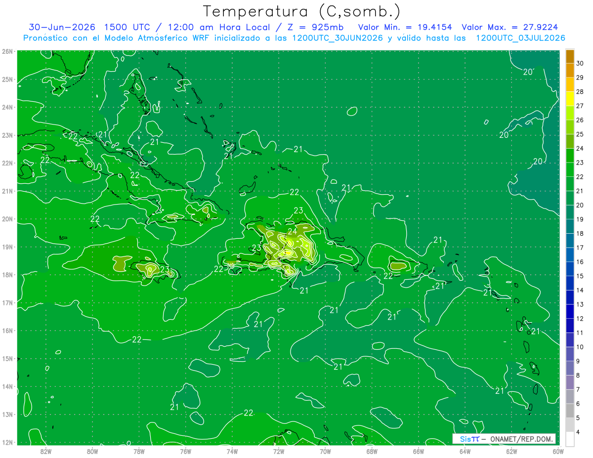Click the 26N latitude axis label
Viewport: 593px width, 458px height.
pyautogui.click(x=7, y=51)
